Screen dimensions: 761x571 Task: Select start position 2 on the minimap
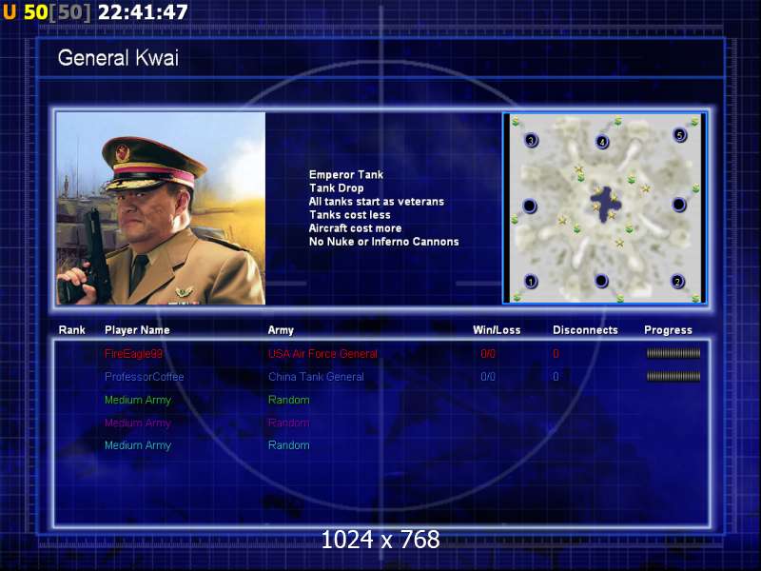[677, 282]
